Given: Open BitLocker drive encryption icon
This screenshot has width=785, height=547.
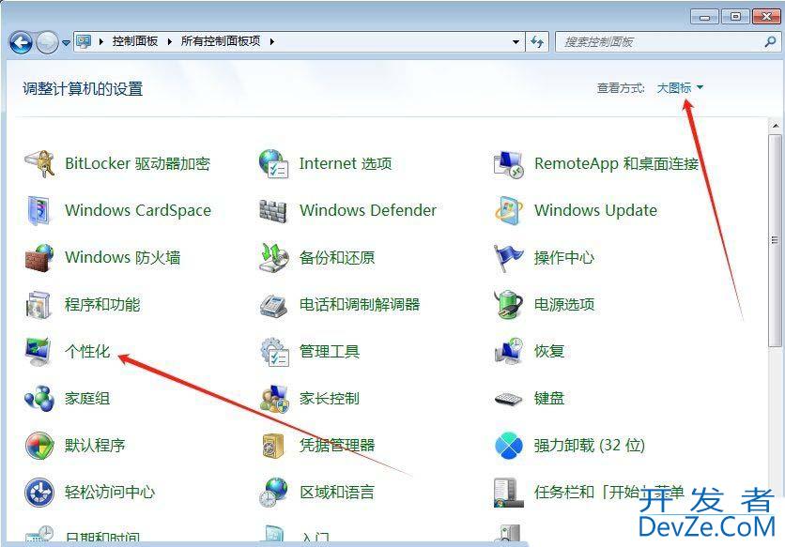Looking at the screenshot, I should pyautogui.click(x=39, y=163).
